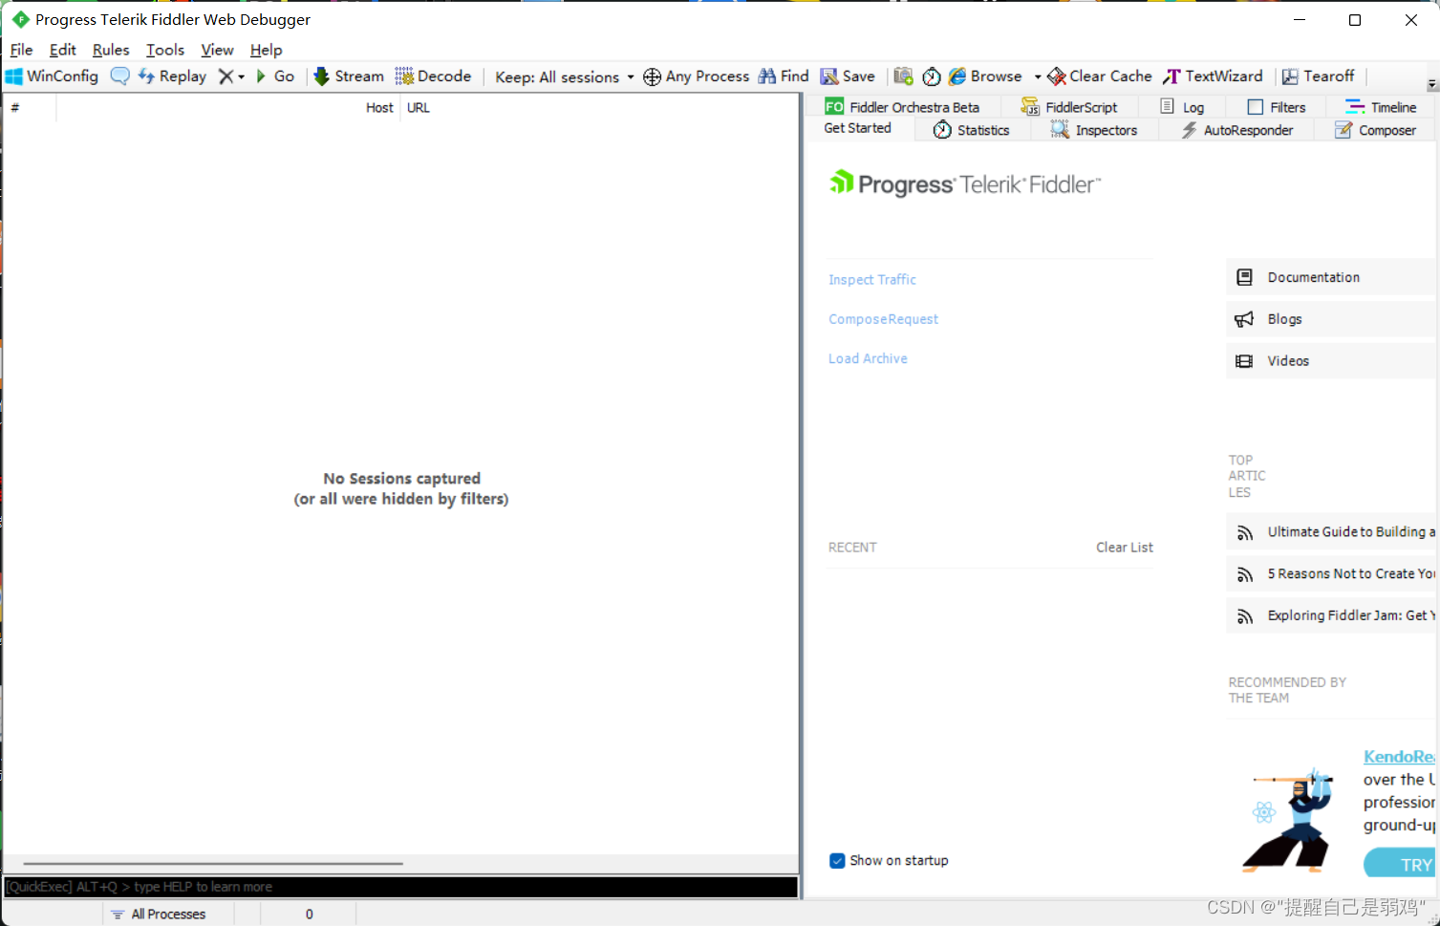1440x926 pixels.
Task: Click the Progress Telerik Fiddler logo
Action: (x=965, y=183)
